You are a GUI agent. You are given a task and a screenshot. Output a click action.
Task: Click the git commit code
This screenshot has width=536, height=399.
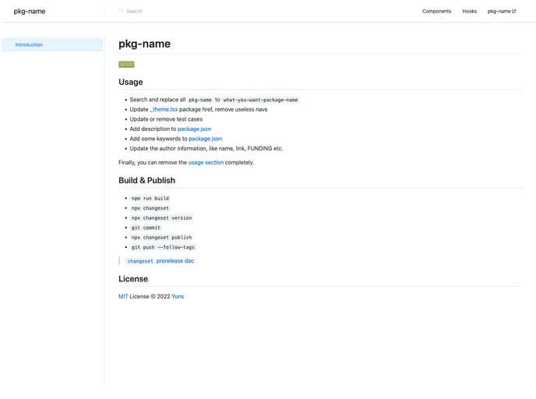[146, 228]
